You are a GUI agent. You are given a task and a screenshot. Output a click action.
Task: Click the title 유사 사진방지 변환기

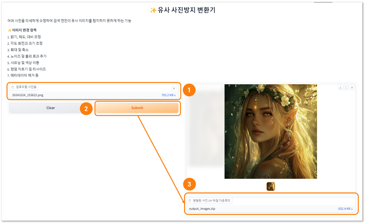coord(187,10)
